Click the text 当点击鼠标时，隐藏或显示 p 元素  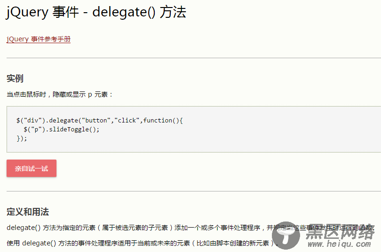pyautogui.click(x=60, y=94)
